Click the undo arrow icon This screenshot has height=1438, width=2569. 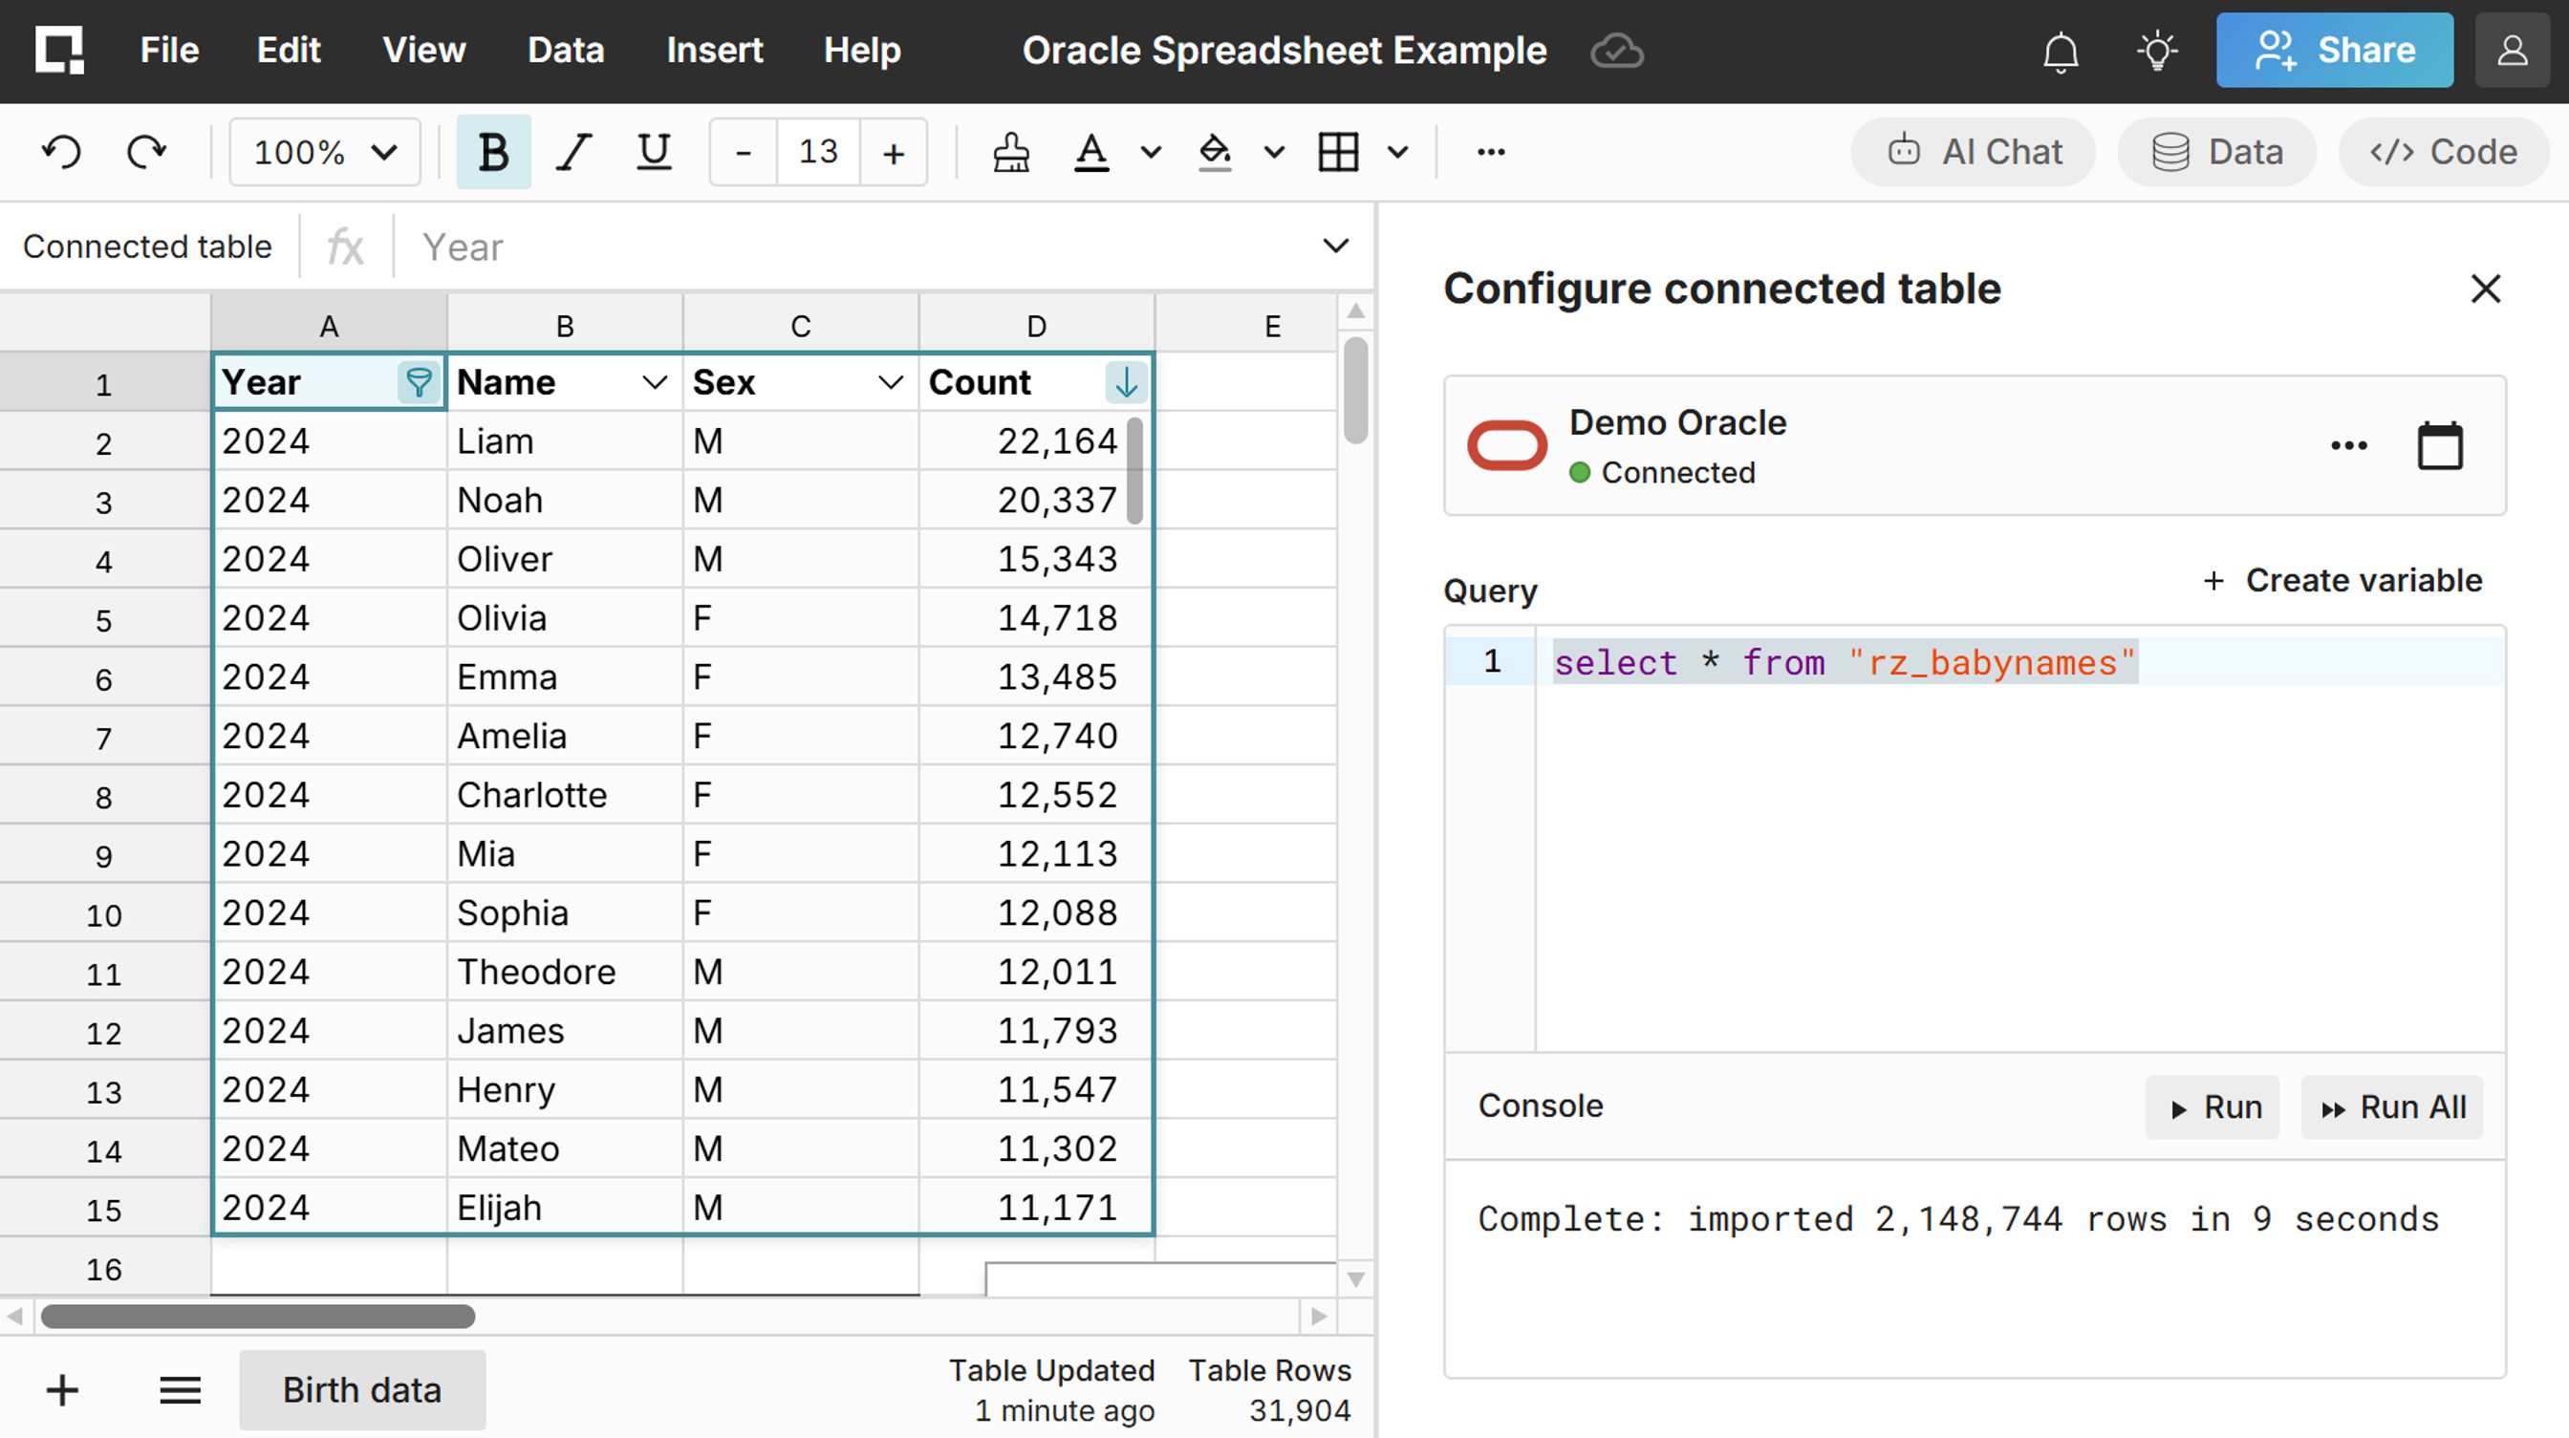pos(62,152)
